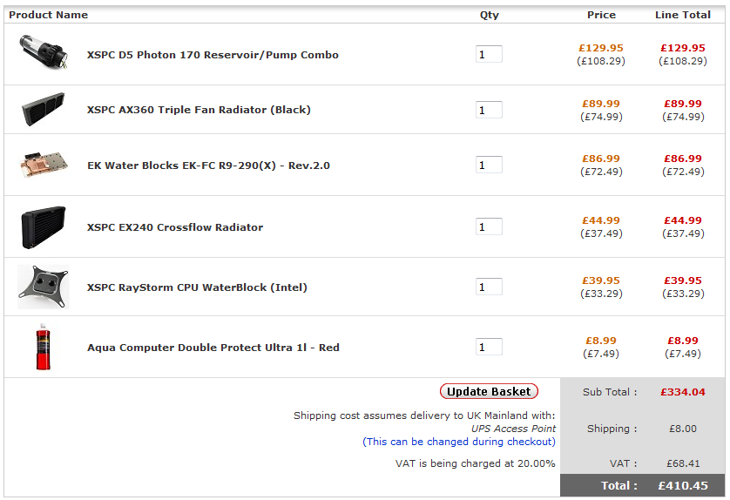This screenshot has height=500, width=730.
Task: Click the XSPC D5 Photon reservoir product image
Action: [43, 54]
